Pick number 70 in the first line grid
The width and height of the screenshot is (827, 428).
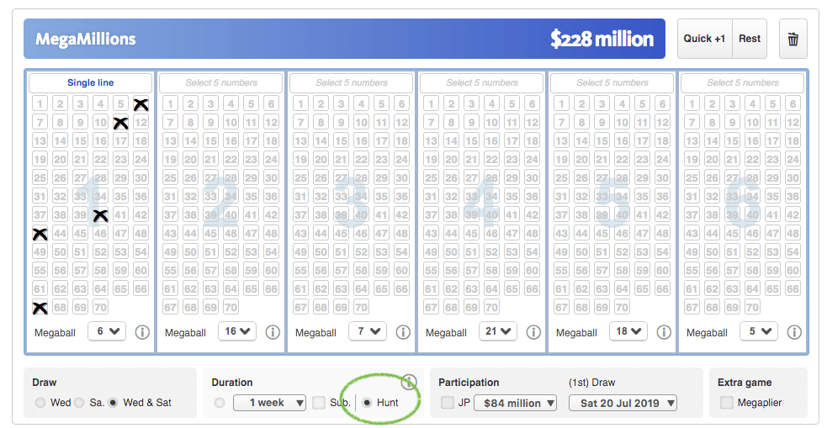click(x=100, y=308)
